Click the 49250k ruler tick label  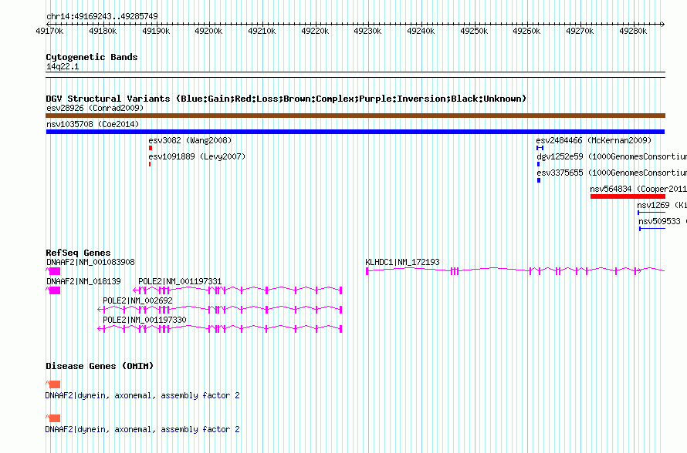[x=474, y=31]
